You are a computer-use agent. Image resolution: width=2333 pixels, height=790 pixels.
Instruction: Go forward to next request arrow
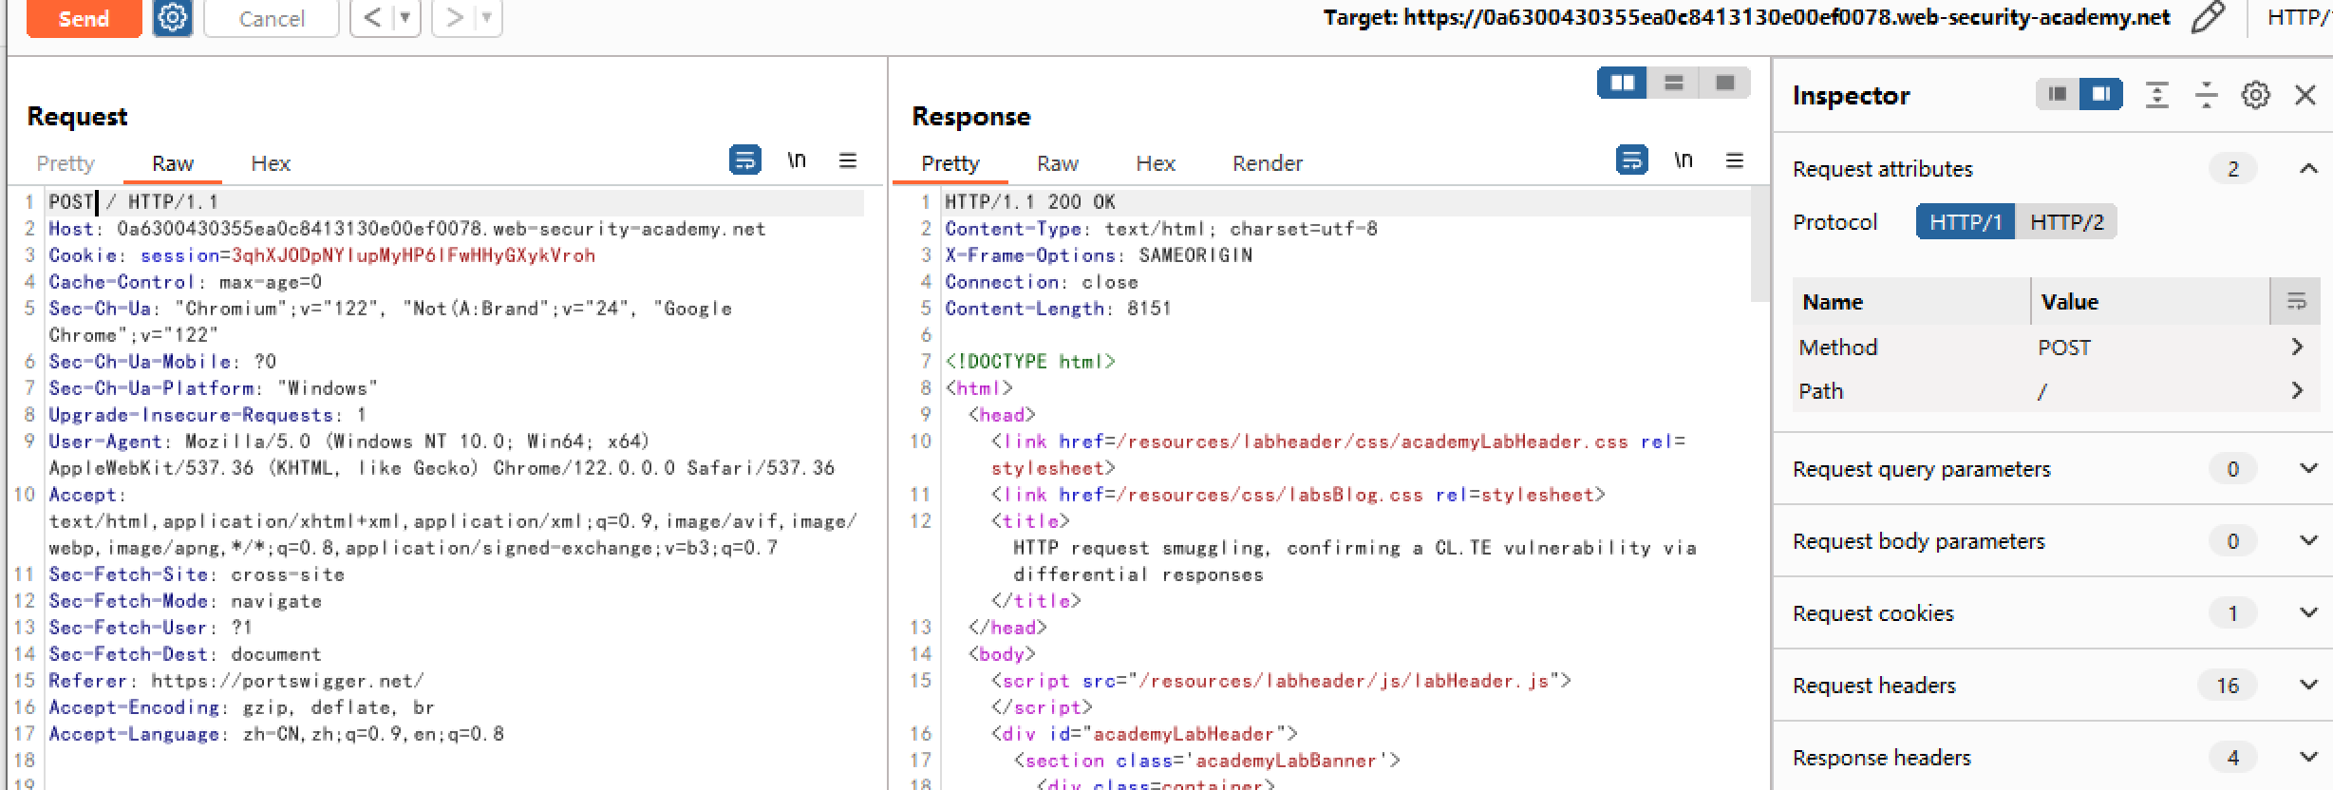pyautogui.click(x=455, y=18)
